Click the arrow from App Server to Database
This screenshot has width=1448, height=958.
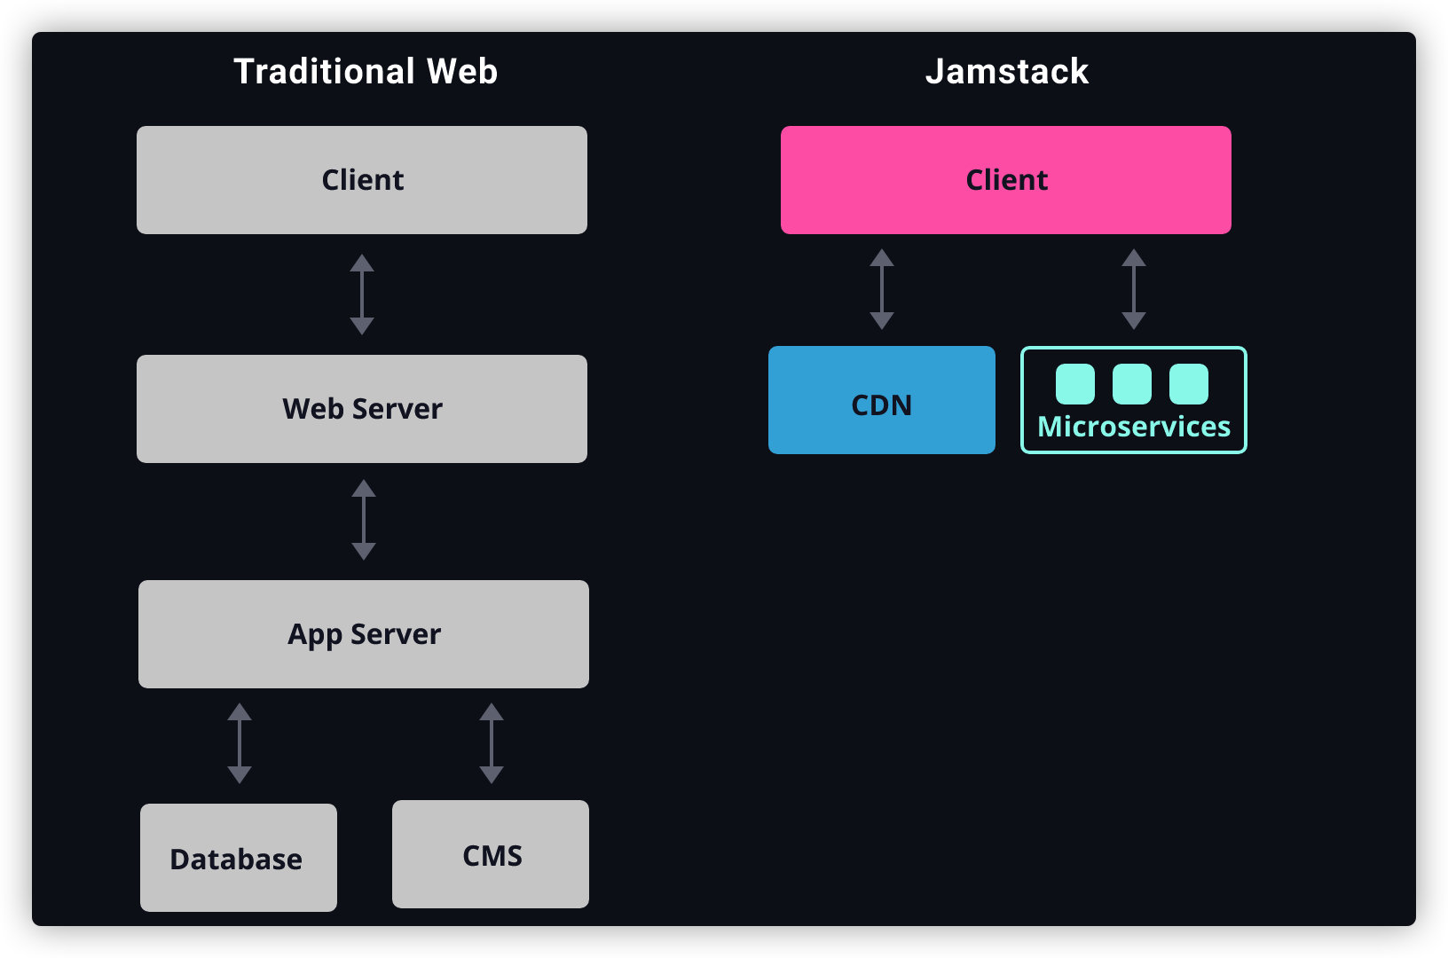point(240,743)
